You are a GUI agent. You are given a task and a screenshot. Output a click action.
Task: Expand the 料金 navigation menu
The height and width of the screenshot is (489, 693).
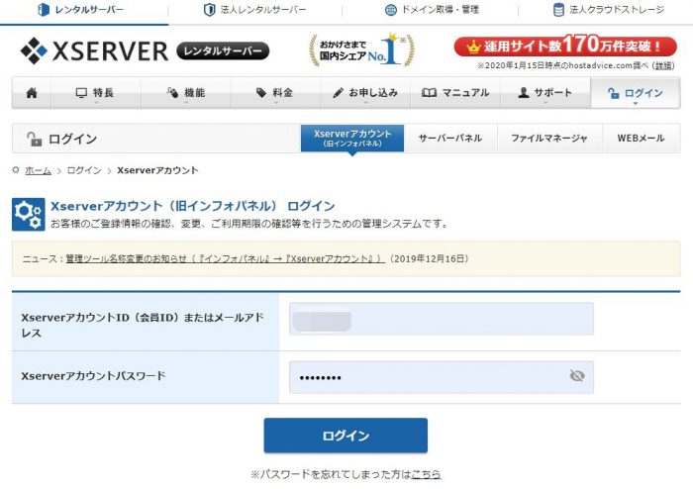[275, 93]
